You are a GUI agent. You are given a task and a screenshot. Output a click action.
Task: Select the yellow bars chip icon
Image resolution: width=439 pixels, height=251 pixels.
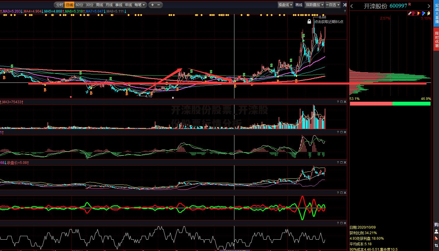428,13
